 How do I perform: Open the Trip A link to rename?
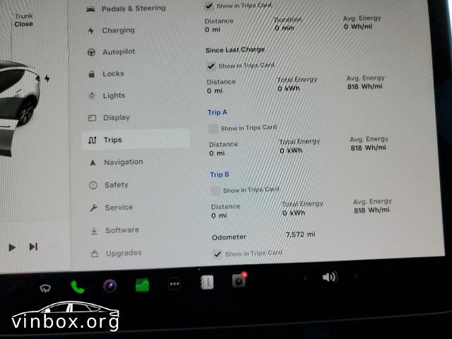218,112
